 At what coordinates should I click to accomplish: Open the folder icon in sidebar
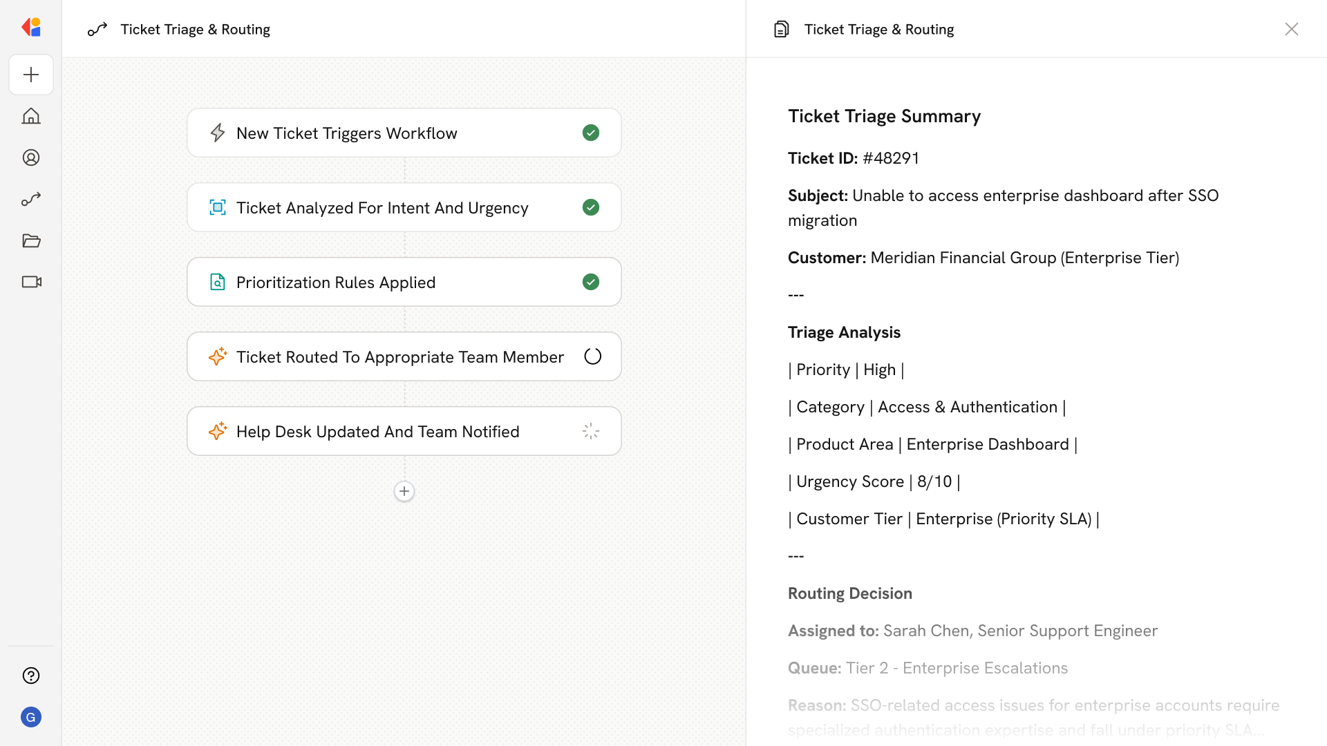tap(31, 240)
